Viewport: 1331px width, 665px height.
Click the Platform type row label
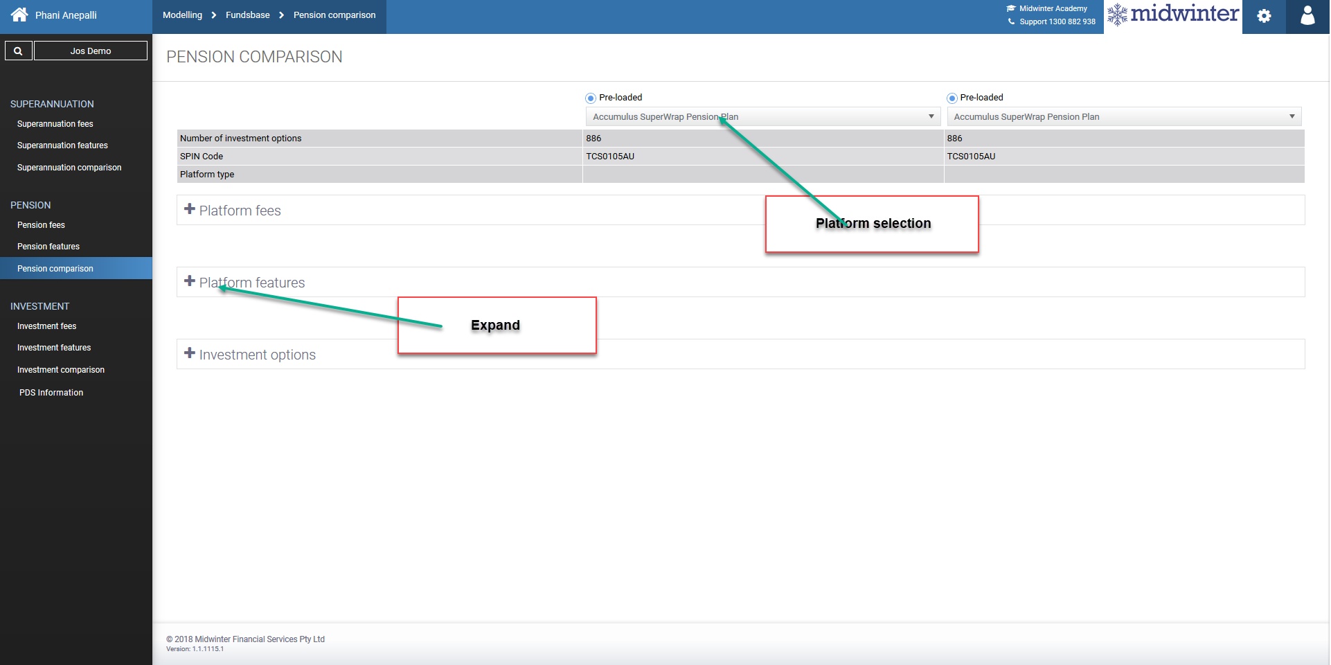pyautogui.click(x=207, y=175)
